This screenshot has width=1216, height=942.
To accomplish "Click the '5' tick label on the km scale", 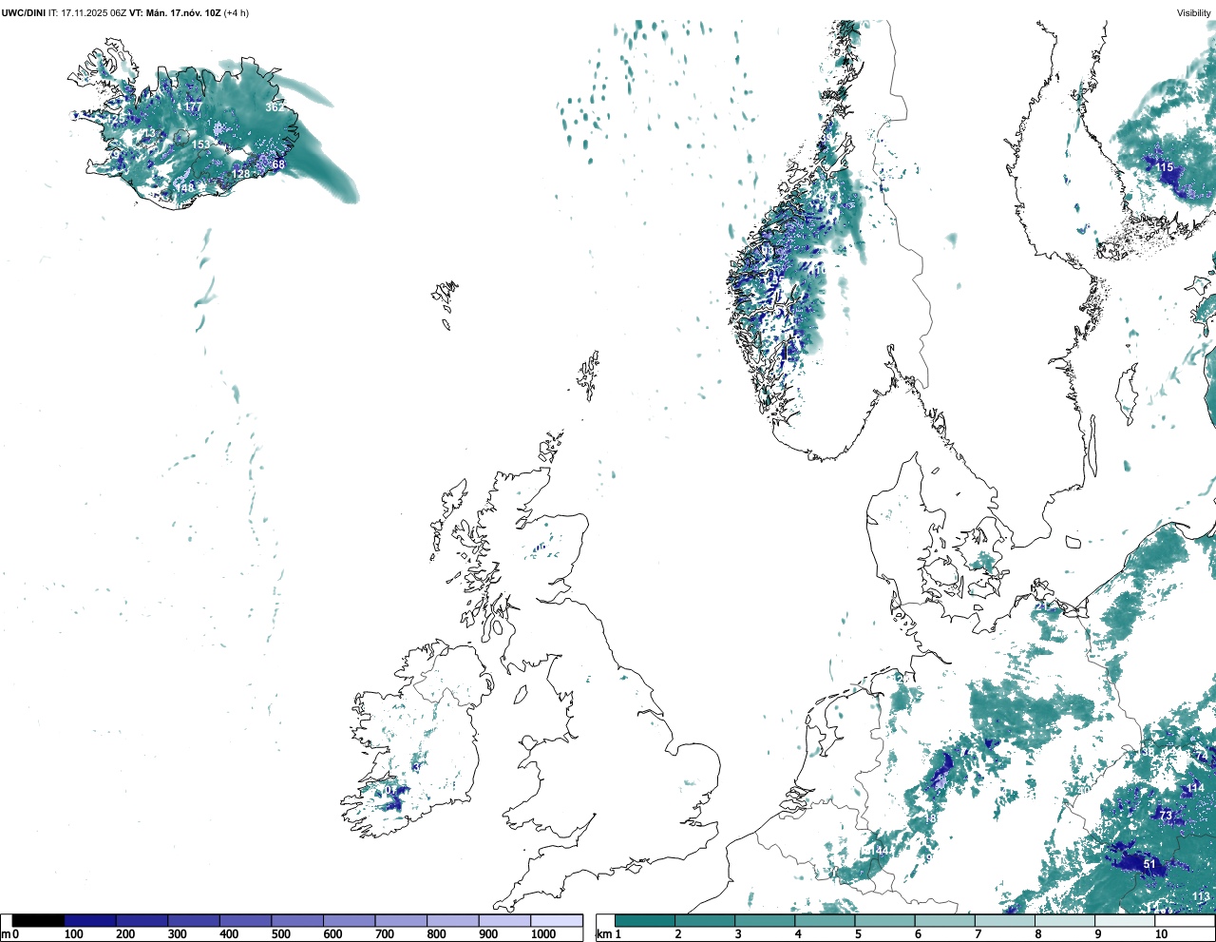I will [858, 934].
